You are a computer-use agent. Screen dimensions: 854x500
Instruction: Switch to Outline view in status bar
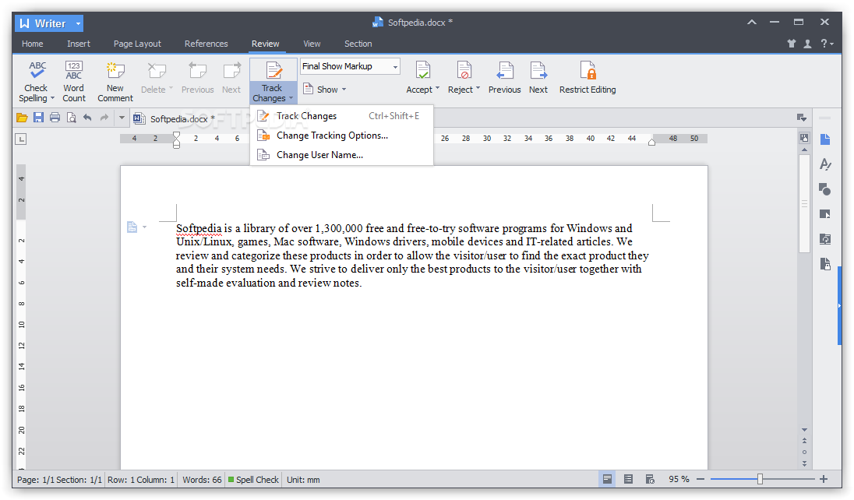point(628,479)
